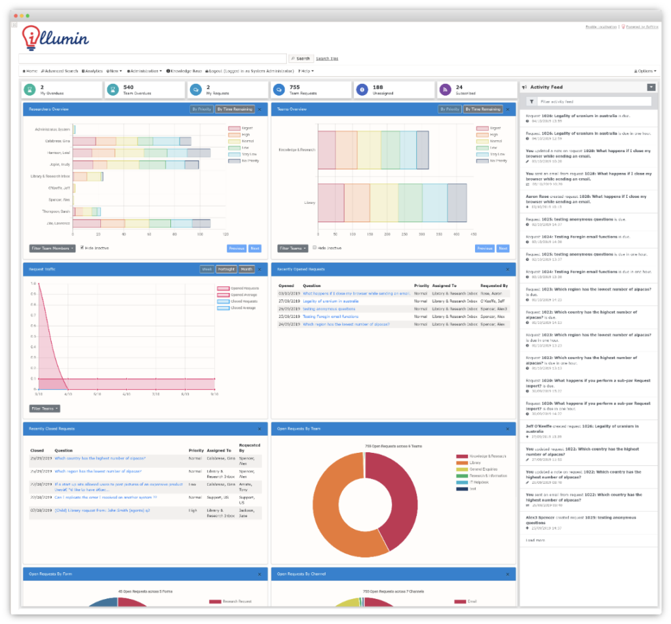Go to Knowledge Base in navigation

[x=183, y=71]
